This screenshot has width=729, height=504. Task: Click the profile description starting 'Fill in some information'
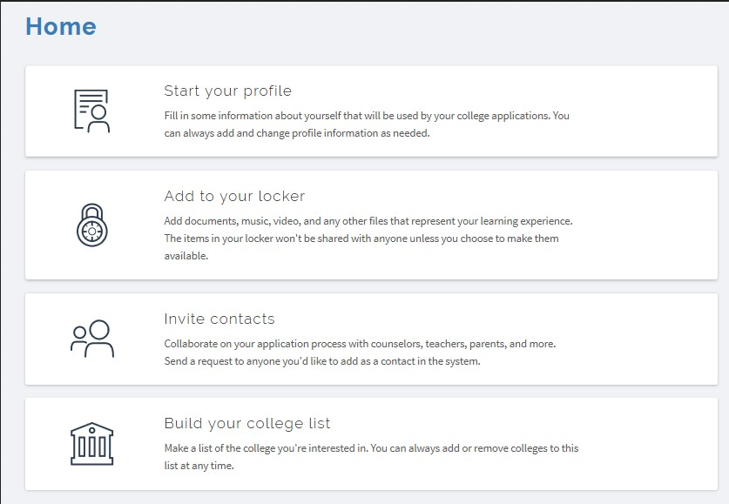367,124
